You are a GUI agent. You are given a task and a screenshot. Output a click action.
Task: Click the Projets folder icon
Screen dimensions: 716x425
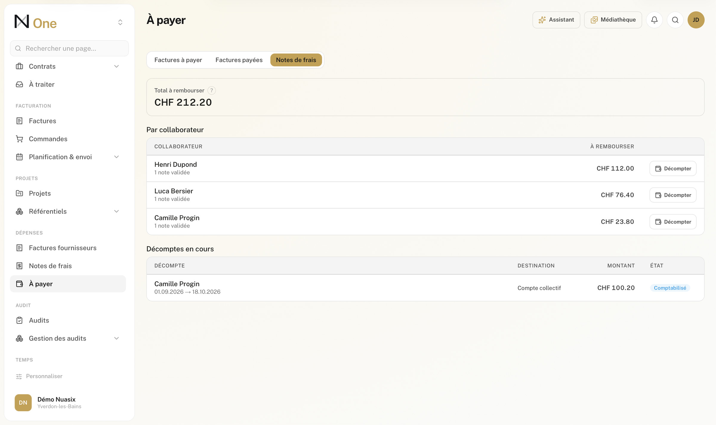[x=19, y=193]
